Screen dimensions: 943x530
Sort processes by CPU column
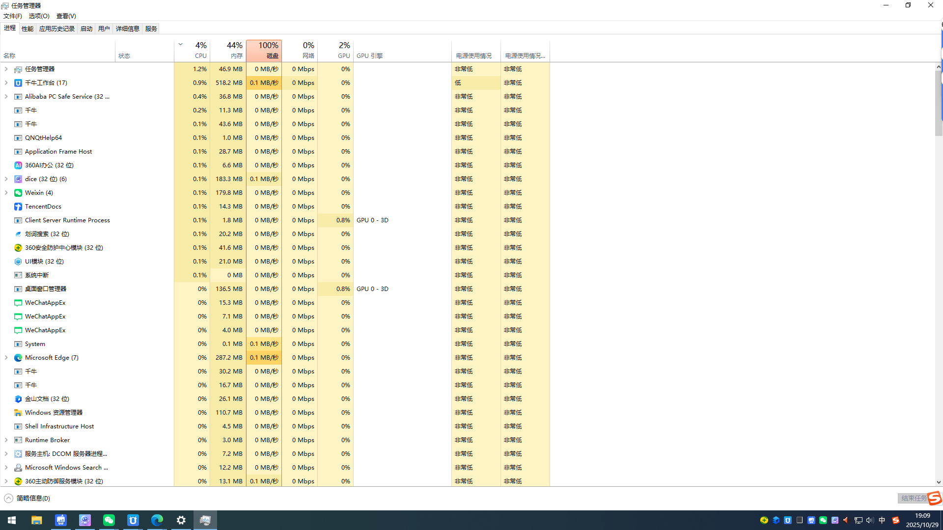(x=192, y=51)
